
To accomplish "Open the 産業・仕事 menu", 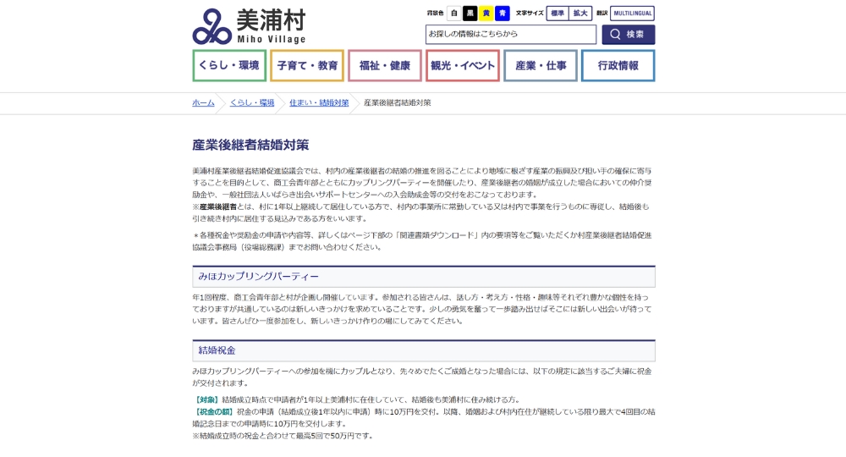I will click(541, 65).
